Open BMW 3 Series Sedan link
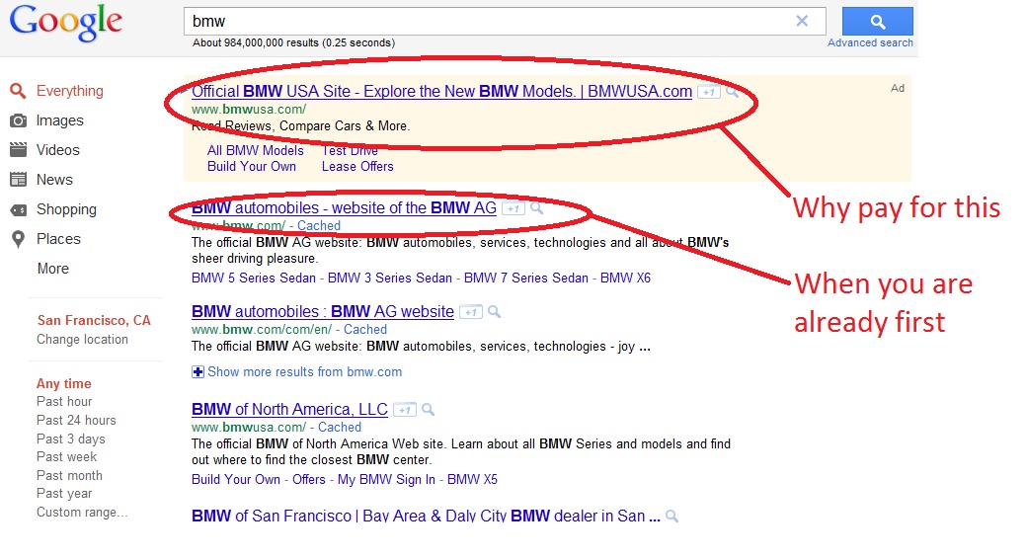The width and height of the screenshot is (1027, 559). 390,278
